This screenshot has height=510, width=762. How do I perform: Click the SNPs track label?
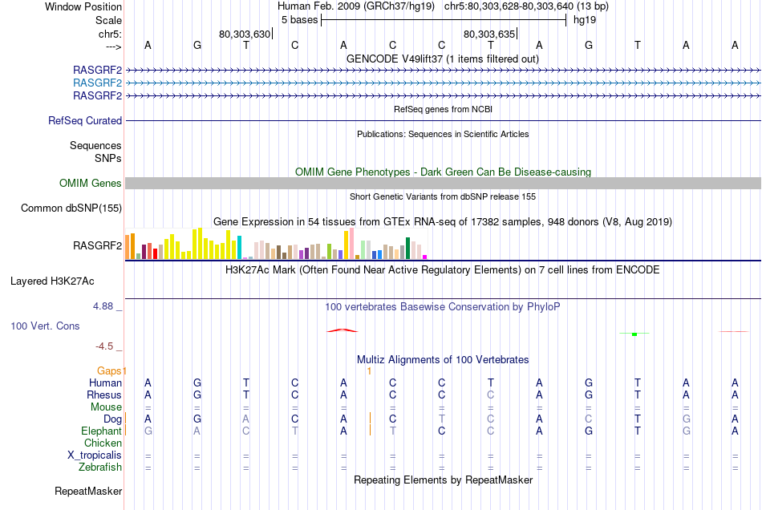[108, 158]
